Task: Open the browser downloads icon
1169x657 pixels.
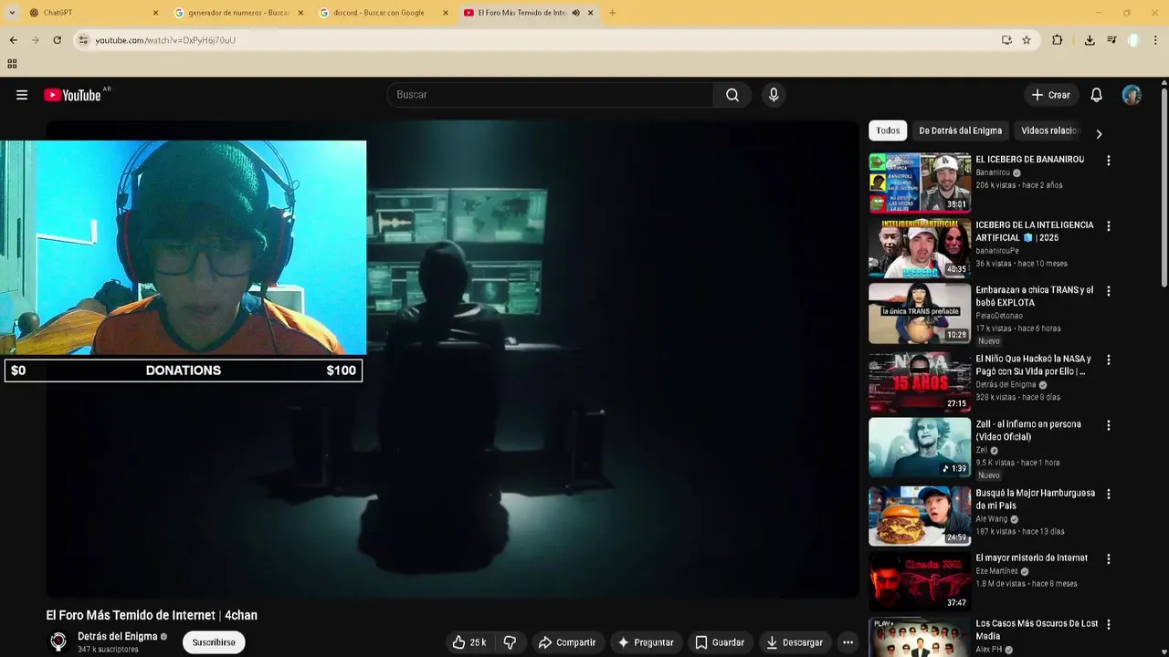Action: click(1090, 40)
